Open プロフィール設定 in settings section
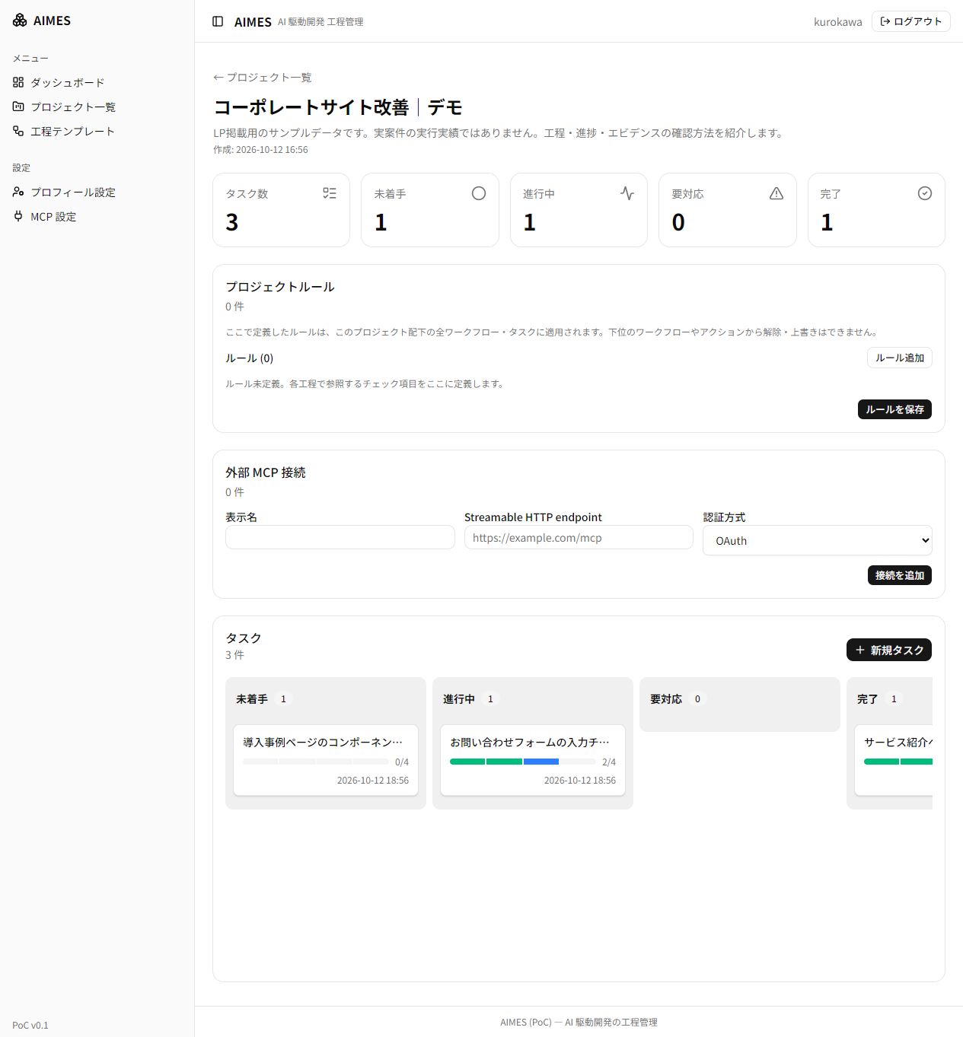 97,192
